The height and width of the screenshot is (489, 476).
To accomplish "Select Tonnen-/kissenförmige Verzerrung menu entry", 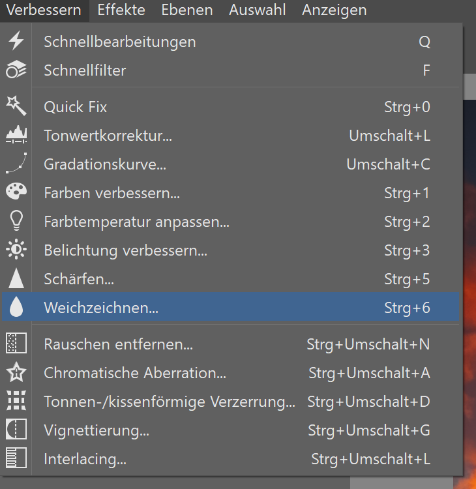I will (x=170, y=402).
